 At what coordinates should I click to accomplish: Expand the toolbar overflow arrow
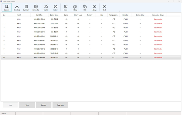tap(120, 11)
